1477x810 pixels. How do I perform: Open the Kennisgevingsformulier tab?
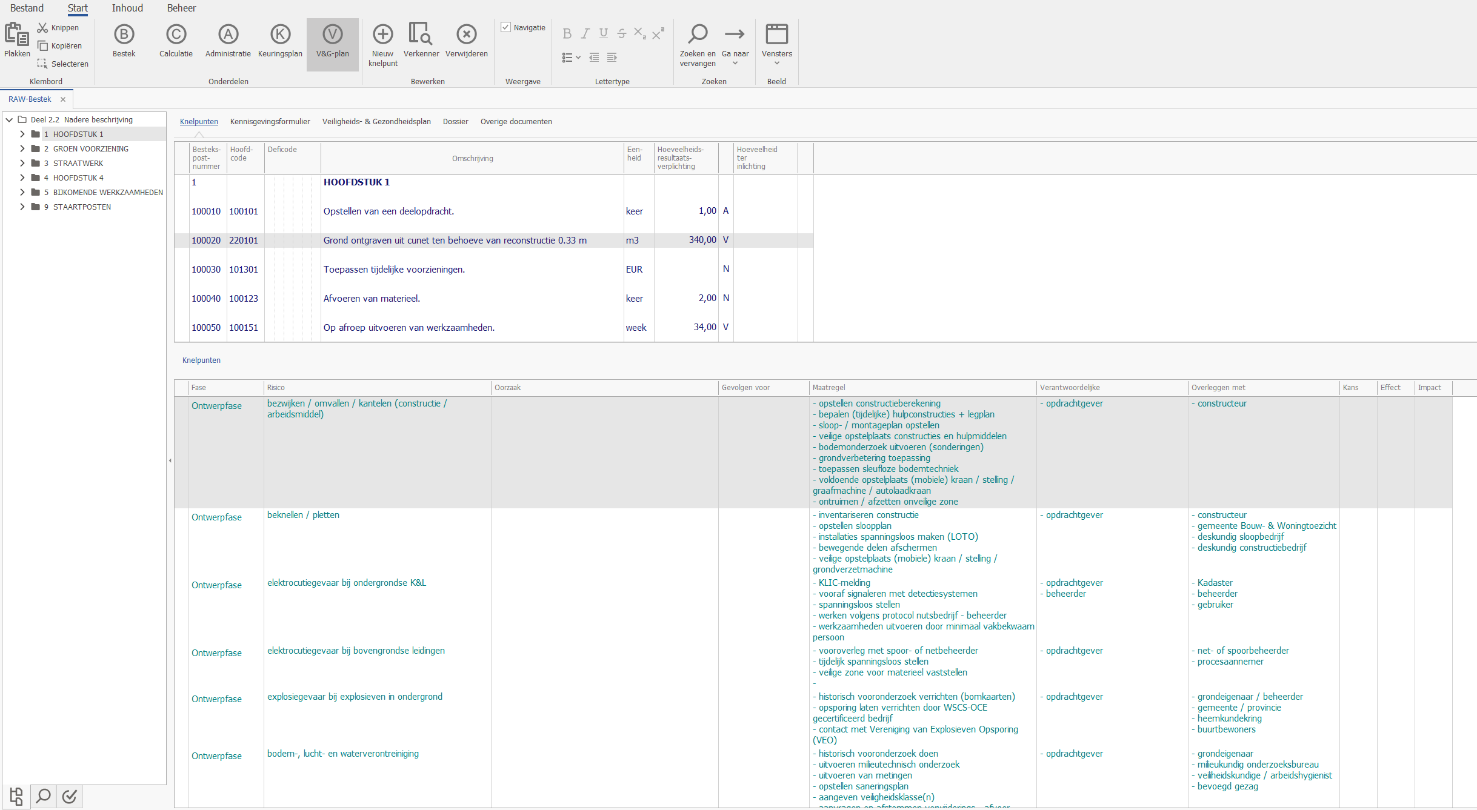(270, 122)
